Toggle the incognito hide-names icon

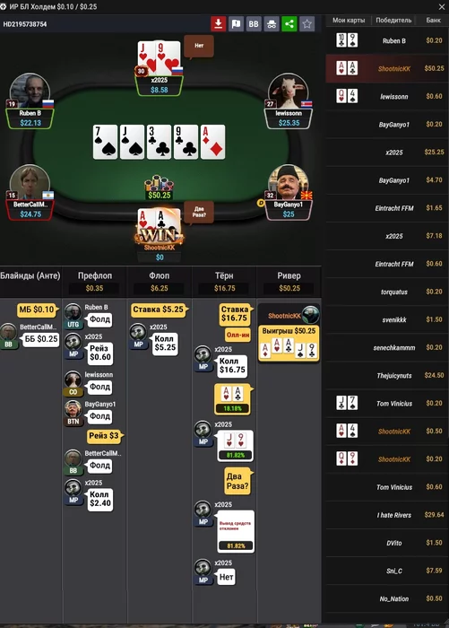click(272, 24)
